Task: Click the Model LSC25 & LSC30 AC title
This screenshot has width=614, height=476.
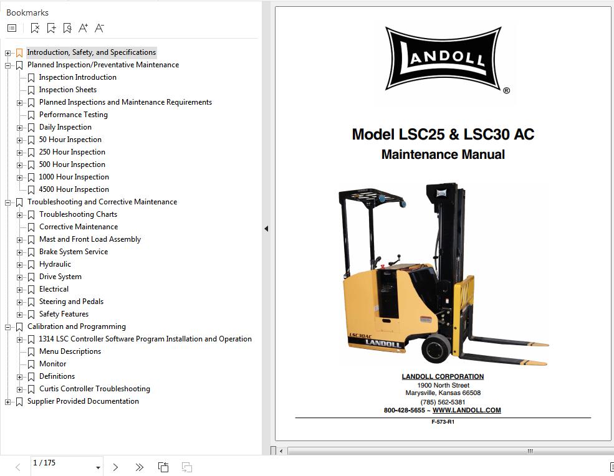Action: point(443,135)
